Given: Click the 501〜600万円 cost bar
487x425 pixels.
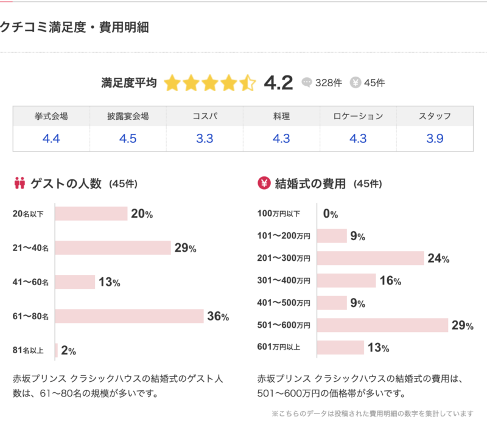Looking at the screenshot, I should (383, 325).
